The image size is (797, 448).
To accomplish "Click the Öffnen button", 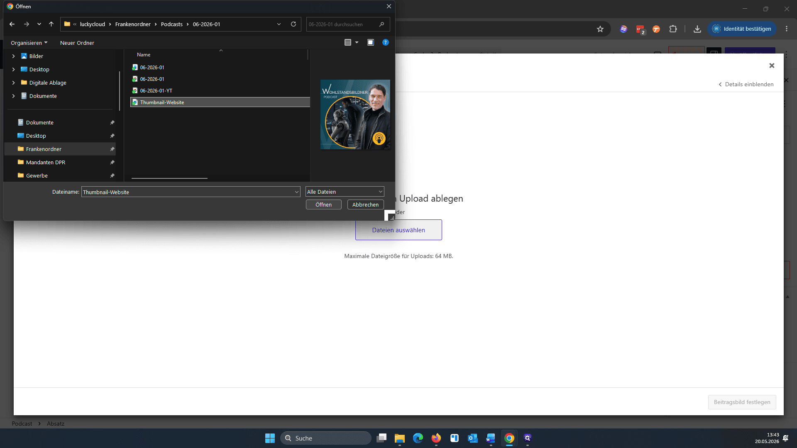I will (x=323, y=205).
